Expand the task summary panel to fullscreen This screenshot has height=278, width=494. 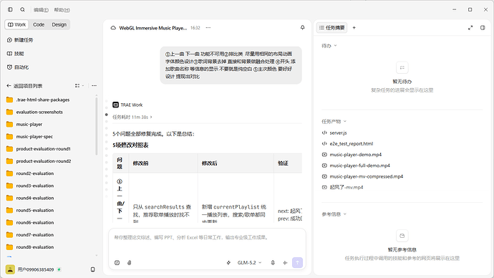pyautogui.click(x=470, y=28)
